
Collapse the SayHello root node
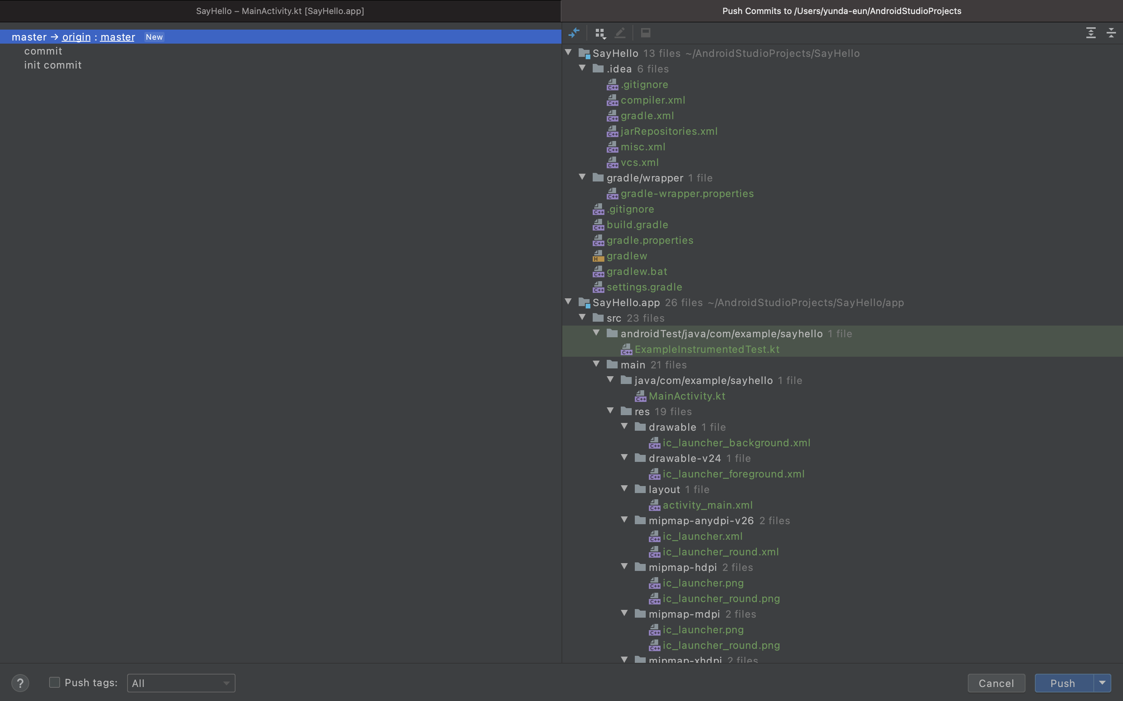tap(569, 53)
